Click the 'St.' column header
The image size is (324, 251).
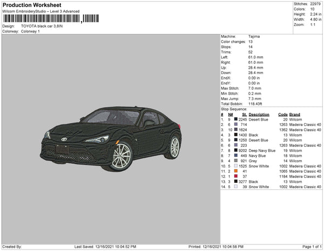pyautogui.click(x=245, y=114)
